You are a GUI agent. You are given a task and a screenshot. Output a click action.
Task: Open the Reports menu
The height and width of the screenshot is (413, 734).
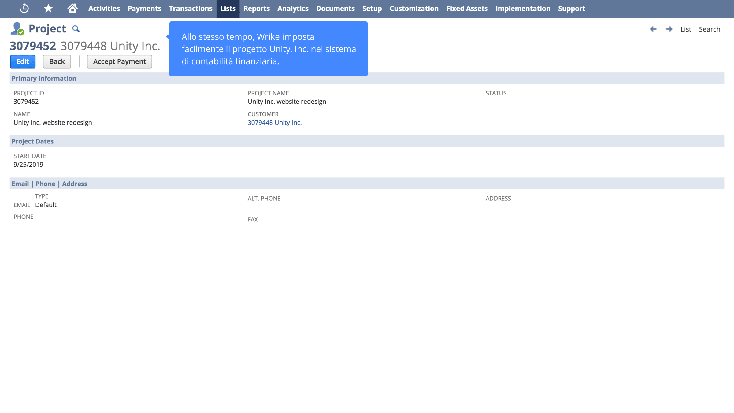point(257,9)
